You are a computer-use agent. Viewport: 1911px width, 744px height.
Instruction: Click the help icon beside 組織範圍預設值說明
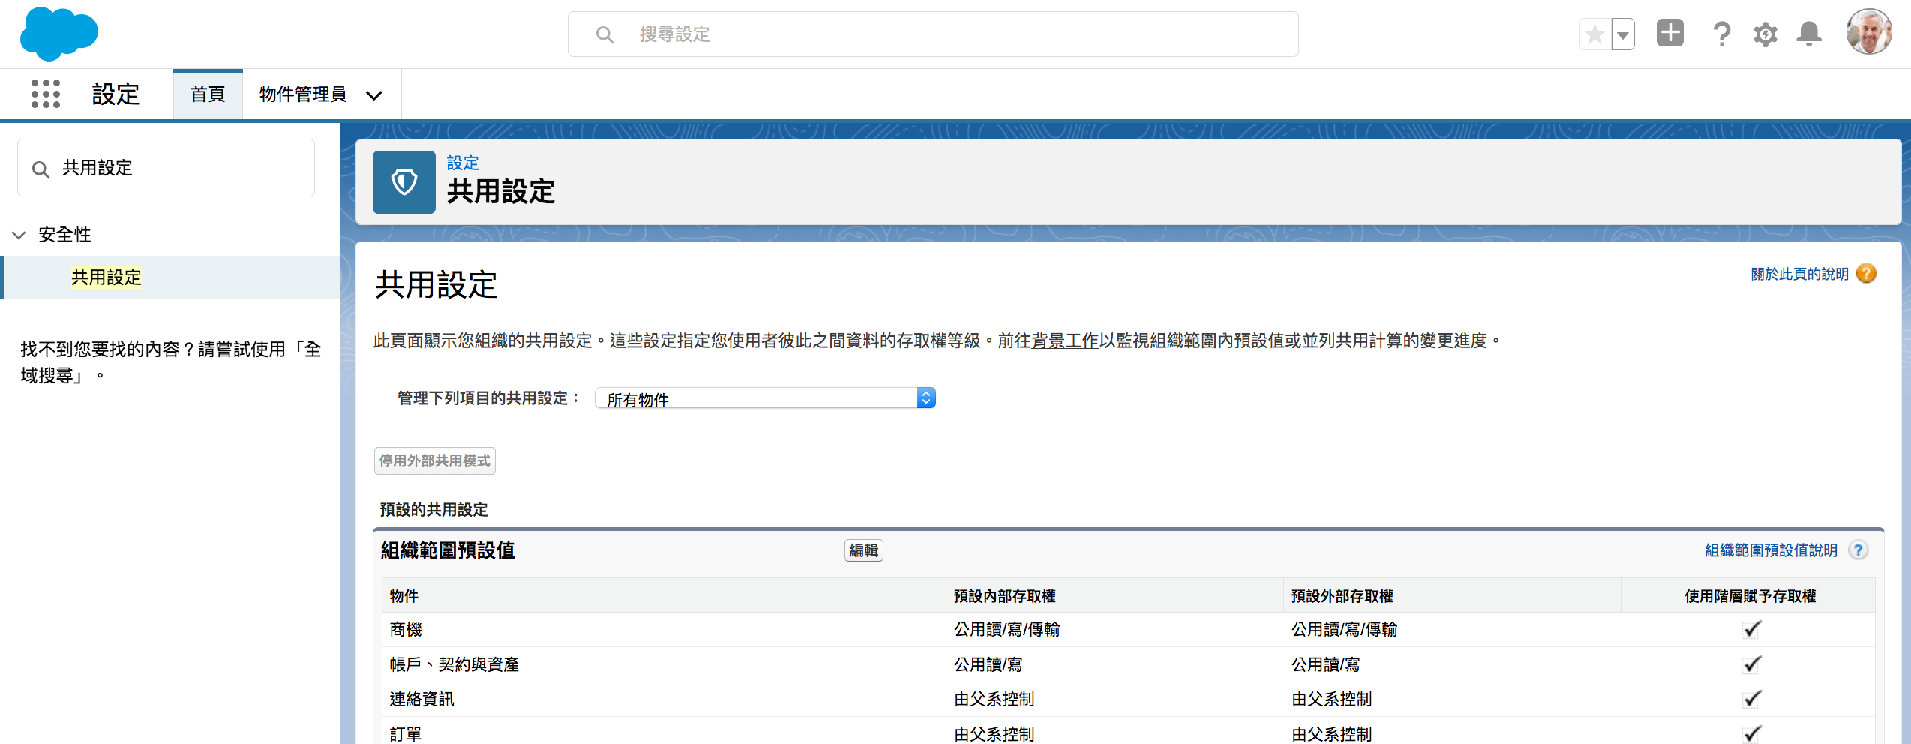coord(1858,550)
